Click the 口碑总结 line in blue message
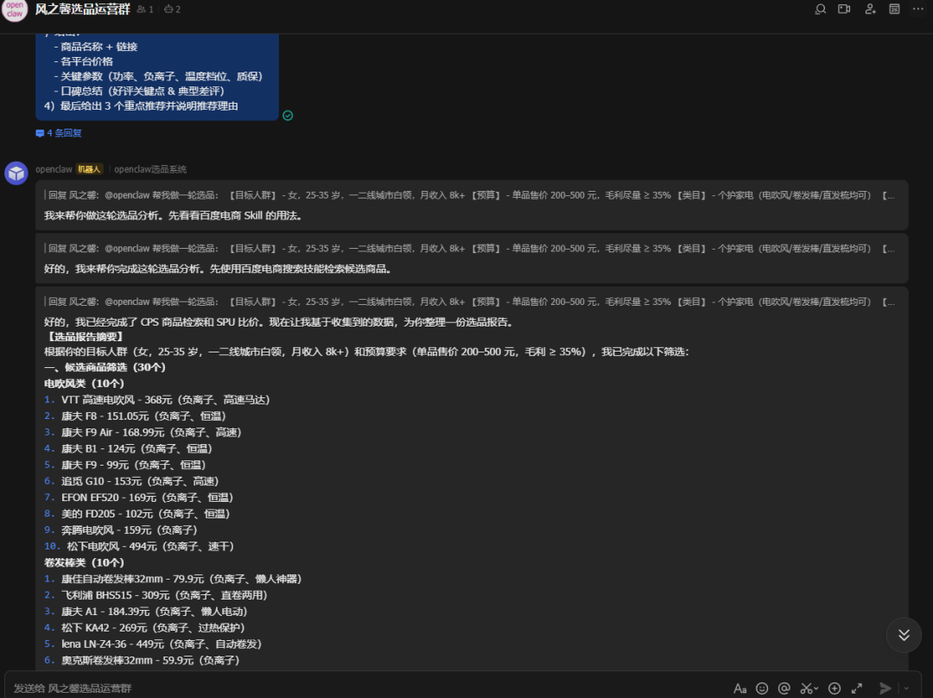933x698 pixels. point(140,91)
